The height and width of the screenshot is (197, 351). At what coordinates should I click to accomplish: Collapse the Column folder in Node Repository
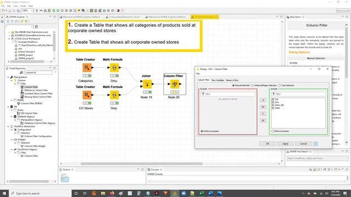pyautogui.click(x=12, y=80)
